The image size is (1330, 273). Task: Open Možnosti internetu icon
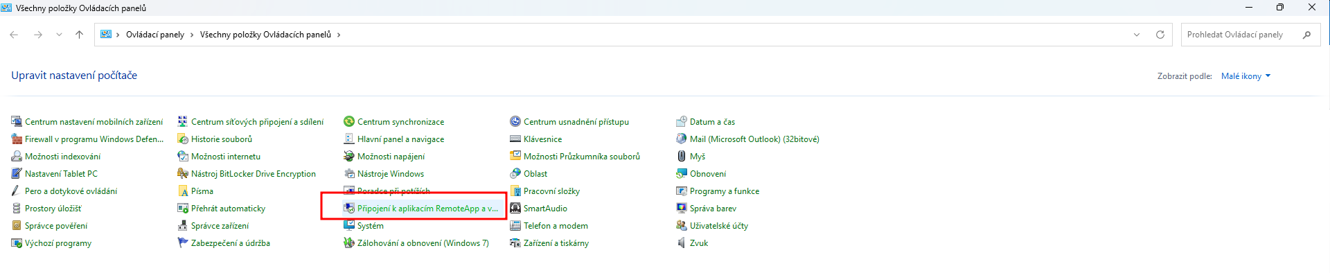183,156
